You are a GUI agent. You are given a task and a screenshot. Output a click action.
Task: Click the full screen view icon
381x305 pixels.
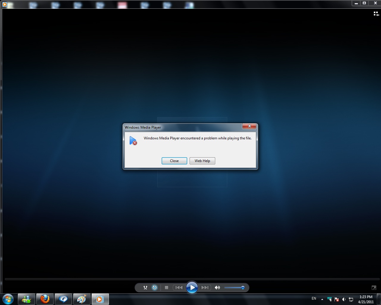tap(374, 287)
